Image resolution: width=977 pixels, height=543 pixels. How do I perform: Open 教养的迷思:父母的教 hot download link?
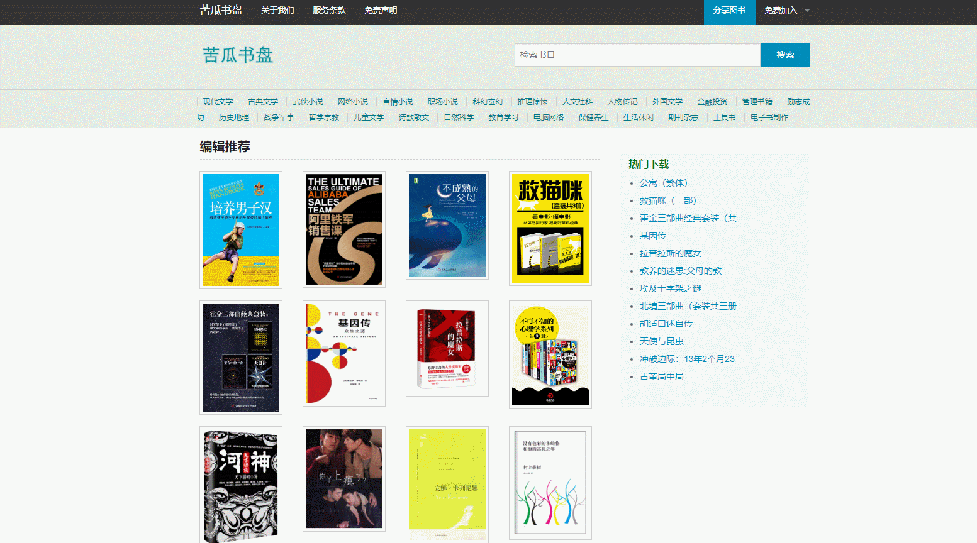(x=681, y=271)
